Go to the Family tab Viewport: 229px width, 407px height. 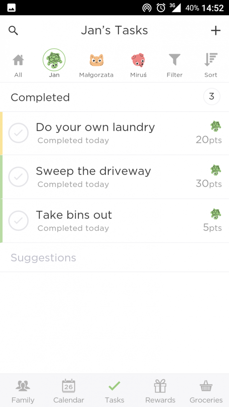click(x=23, y=391)
